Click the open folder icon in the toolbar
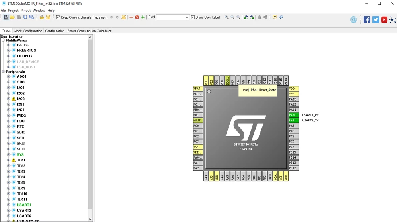Image resolution: width=397 pixels, height=222 pixels. (x=12, y=17)
